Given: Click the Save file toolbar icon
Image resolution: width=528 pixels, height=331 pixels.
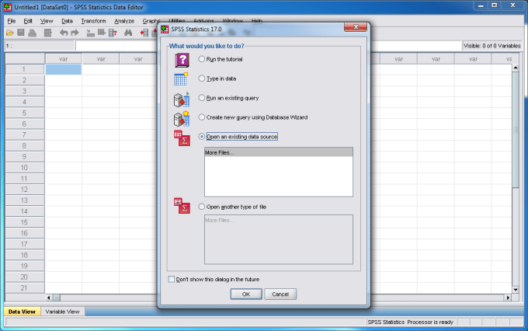Looking at the screenshot, I should click(x=21, y=33).
